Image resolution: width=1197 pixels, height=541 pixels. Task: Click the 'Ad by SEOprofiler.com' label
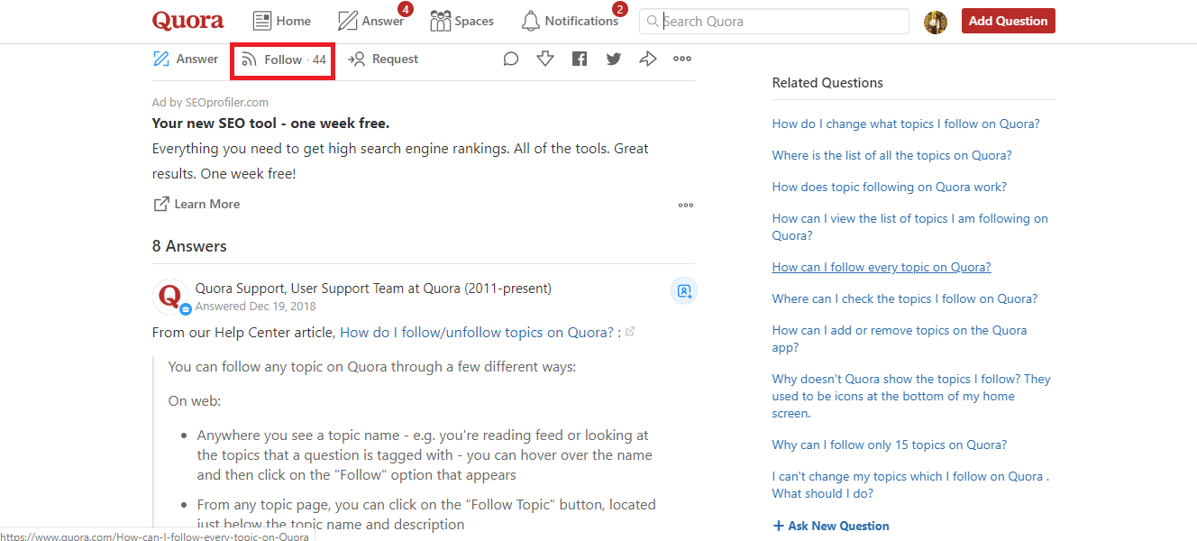tap(210, 103)
